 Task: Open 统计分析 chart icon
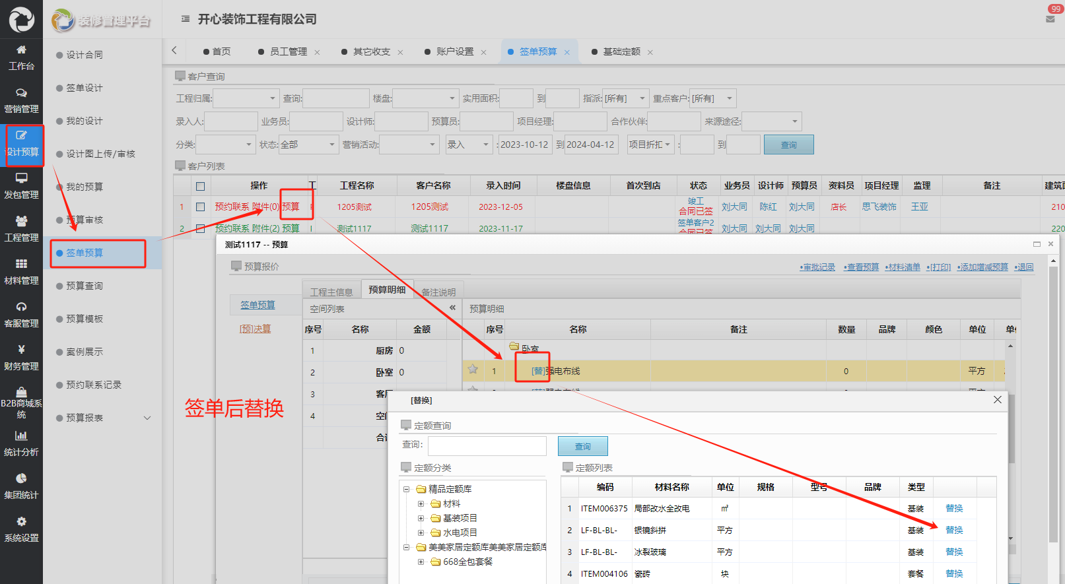coord(21,436)
